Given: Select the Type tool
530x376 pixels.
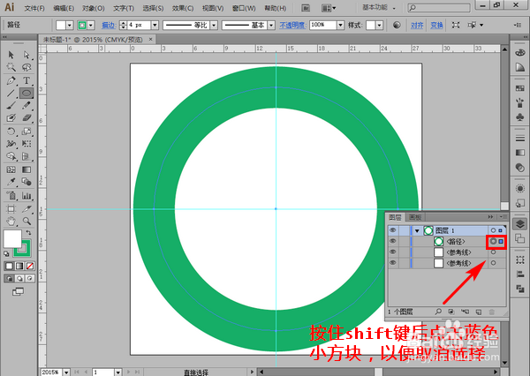Looking at the screenshot, I should tap(26, 80).
